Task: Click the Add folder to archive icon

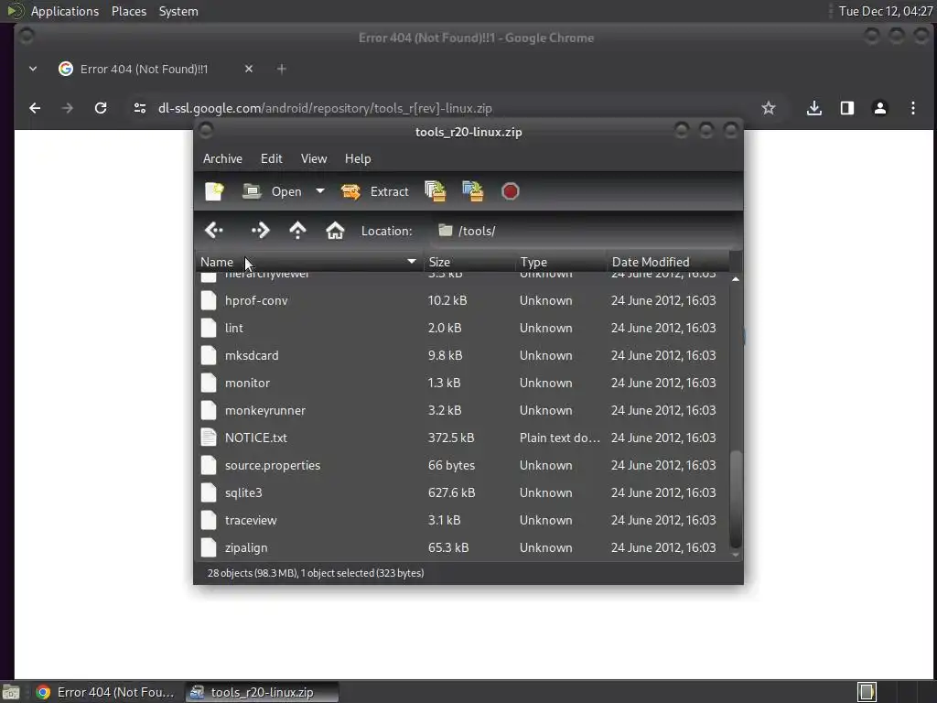Action: (x=473, y=191)
